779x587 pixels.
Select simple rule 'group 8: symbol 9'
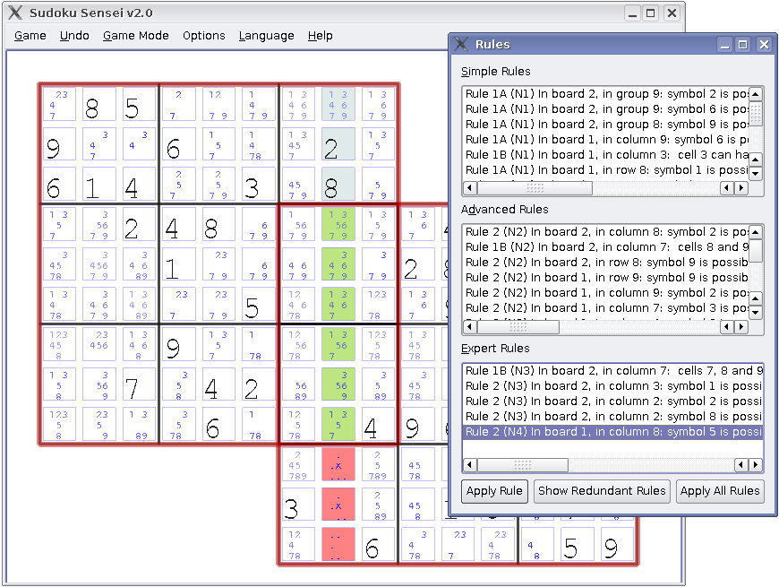pos(605,125)
